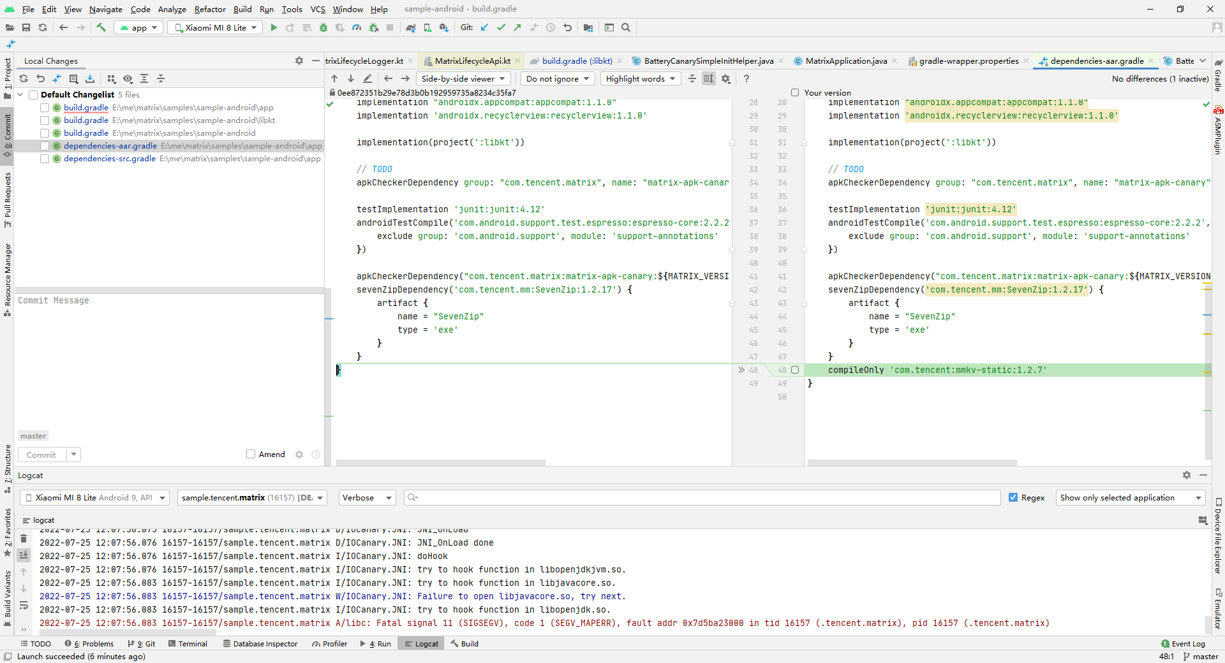The height and width of the screenshot is (663, 1225).
Task: Collapse the Default Changelist tree node
Action: (20, 94)
